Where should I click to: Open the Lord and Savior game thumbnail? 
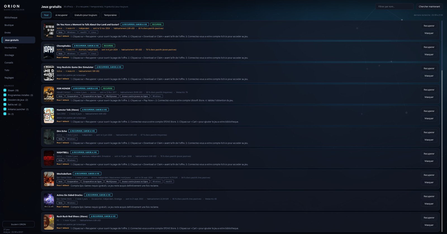[49, 30]
